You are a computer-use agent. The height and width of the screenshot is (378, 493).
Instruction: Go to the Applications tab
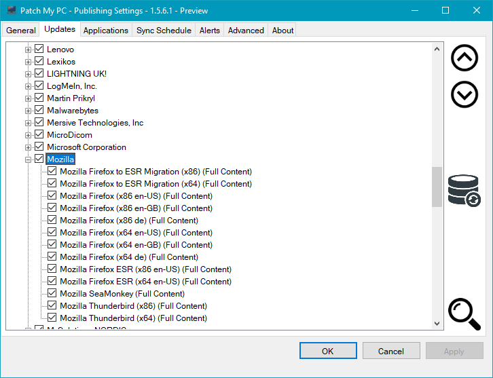pos(106,31)
